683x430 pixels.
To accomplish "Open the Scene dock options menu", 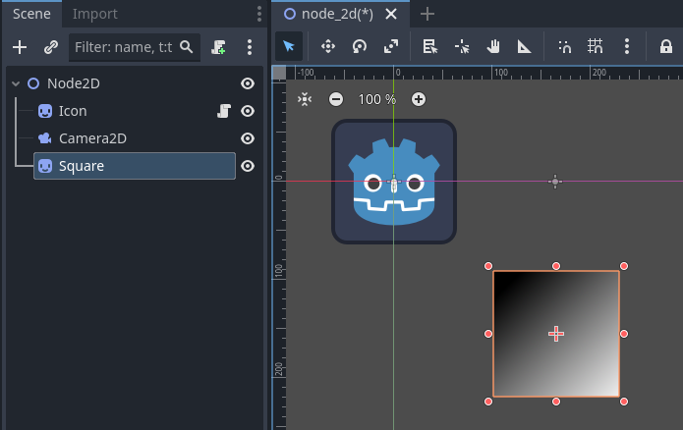I will (x=259, y=14).
